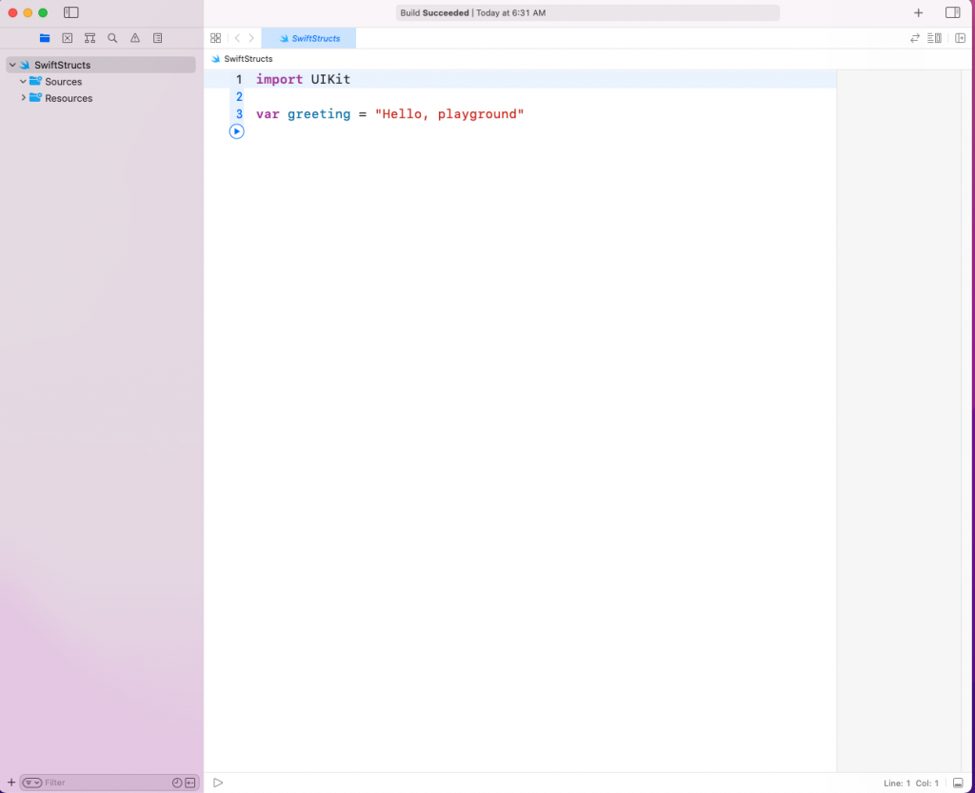975x793 pixels.
Task: Click the var keyword on line 3
Action: [268, 114]
